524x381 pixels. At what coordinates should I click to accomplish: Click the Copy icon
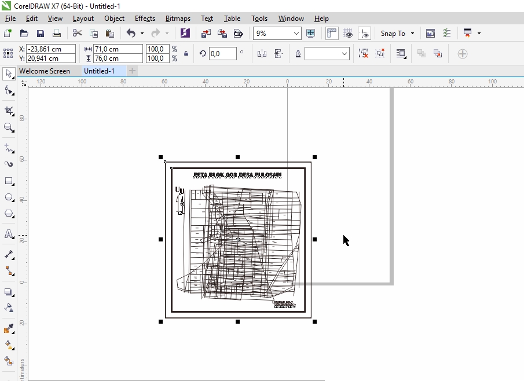pos(94,33)
